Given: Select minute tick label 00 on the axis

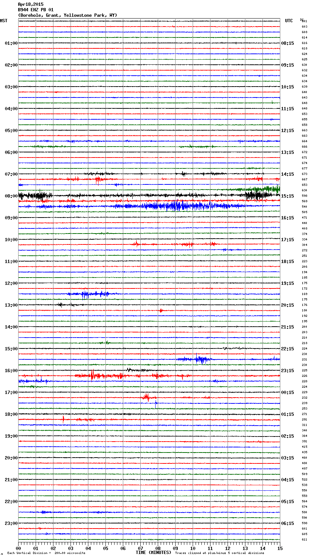Looking at the screenshot, I should (x=18, y=548).
